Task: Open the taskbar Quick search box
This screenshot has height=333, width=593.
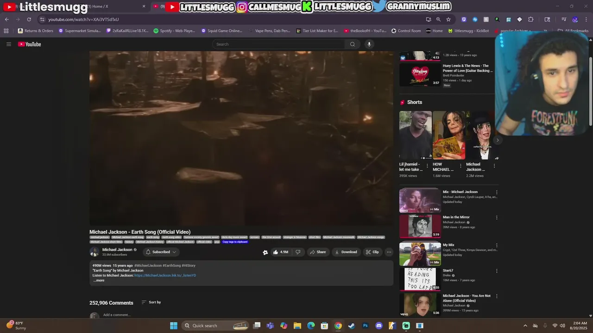Action: [215, 326]
